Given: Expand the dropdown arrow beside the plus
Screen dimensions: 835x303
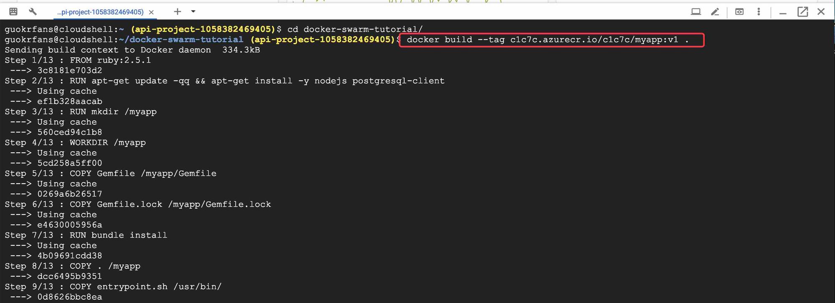Looking at the screenshot, I should 193,12.
